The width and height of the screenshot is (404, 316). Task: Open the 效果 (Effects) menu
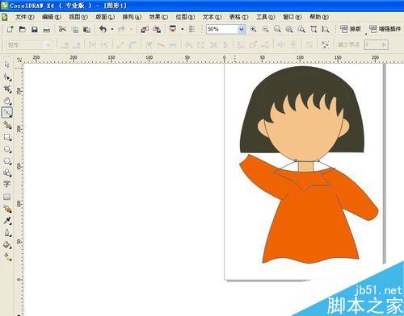tap(158, 17)
